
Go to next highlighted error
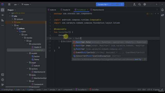point(158,14)
